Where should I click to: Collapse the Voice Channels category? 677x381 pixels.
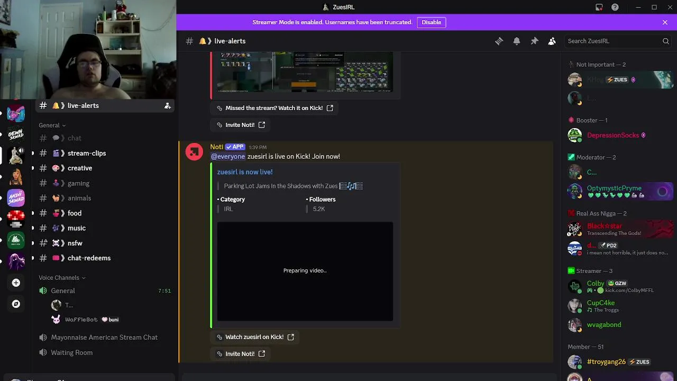(62, 278)
